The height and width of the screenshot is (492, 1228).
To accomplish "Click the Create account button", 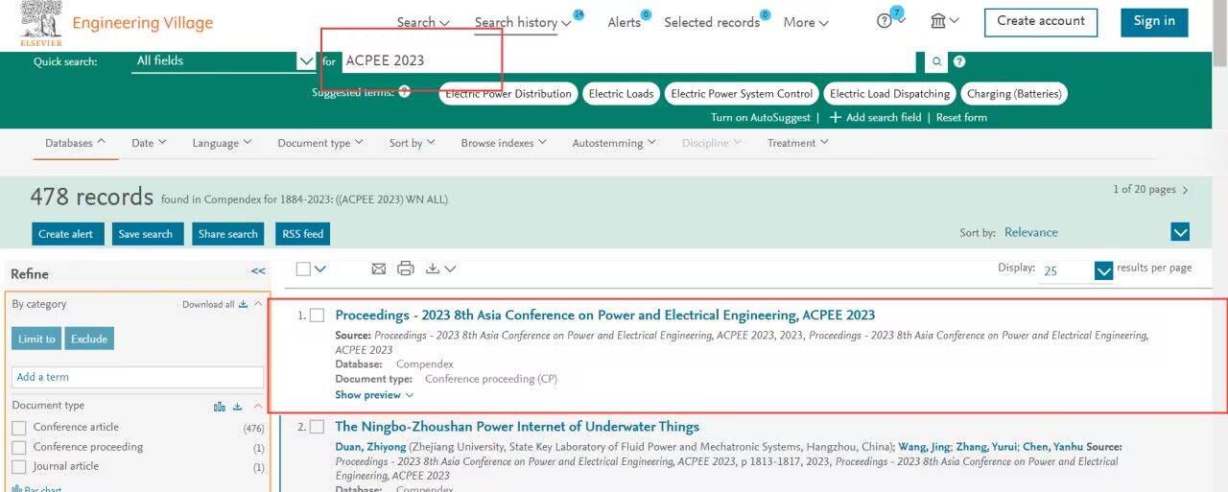I will click(1041, 21).
